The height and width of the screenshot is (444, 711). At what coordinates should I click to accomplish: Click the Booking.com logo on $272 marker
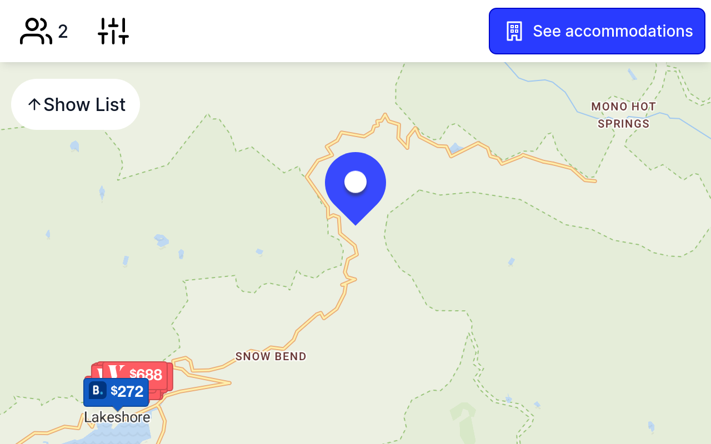(98, 391)
